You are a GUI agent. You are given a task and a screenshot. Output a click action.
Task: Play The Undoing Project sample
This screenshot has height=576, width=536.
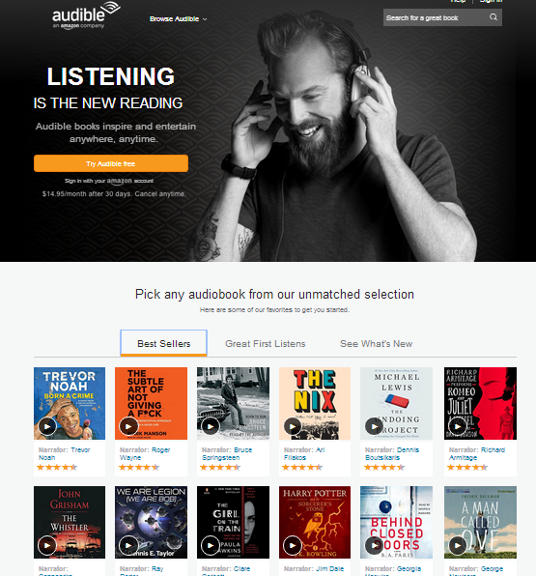pos(374,426)
